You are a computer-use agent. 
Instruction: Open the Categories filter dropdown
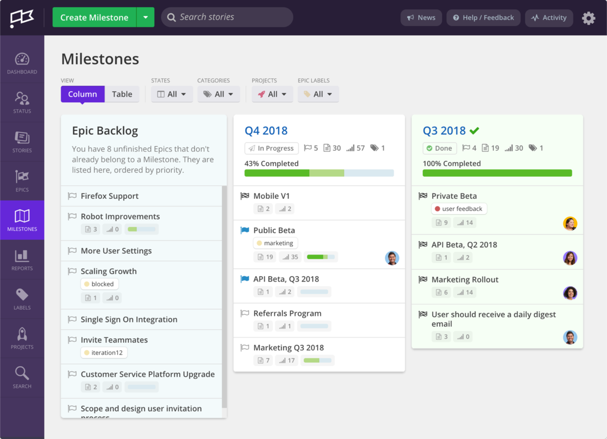[x=219, y=94]
